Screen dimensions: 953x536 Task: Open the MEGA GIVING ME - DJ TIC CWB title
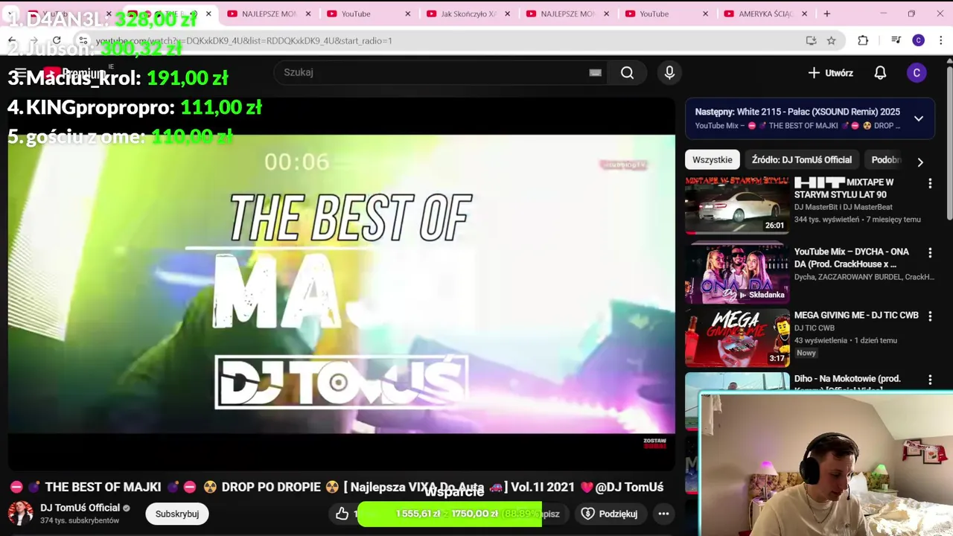coord(856,315)
